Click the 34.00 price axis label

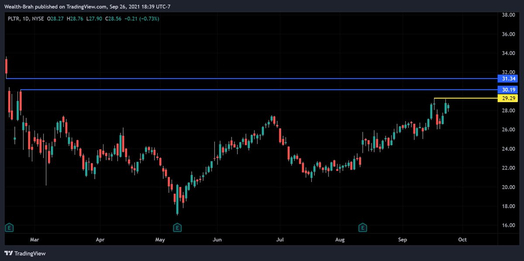[509, 53]
